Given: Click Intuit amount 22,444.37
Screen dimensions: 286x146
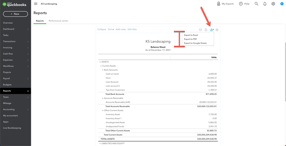Looking at the screenshot, I should [x=212, y=78].
